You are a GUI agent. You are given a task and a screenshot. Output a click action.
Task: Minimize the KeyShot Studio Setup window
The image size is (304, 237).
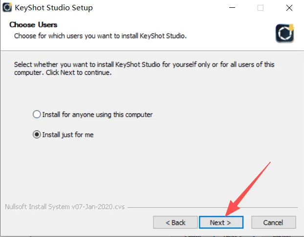pos(232,8)
